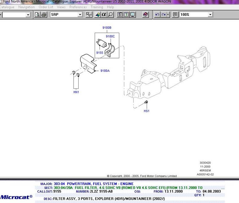Viewport: 239px width, 203px height.
Task: Click the fuel filter part drawing
Action: (101, 43)
